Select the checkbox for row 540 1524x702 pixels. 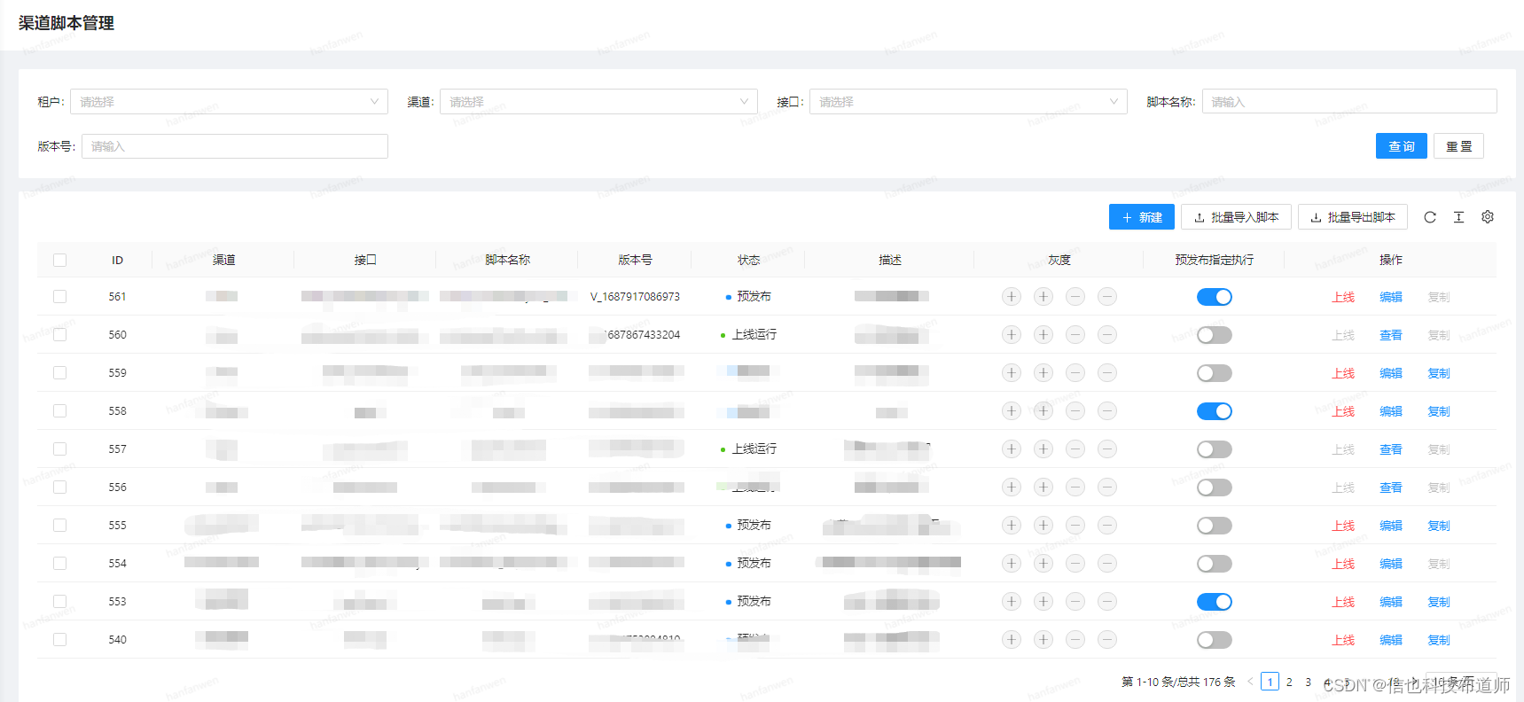(59, 639)
